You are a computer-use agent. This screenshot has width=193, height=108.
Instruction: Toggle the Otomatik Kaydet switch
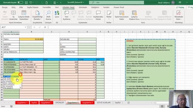pyautogui.click(x=20, y=2)
